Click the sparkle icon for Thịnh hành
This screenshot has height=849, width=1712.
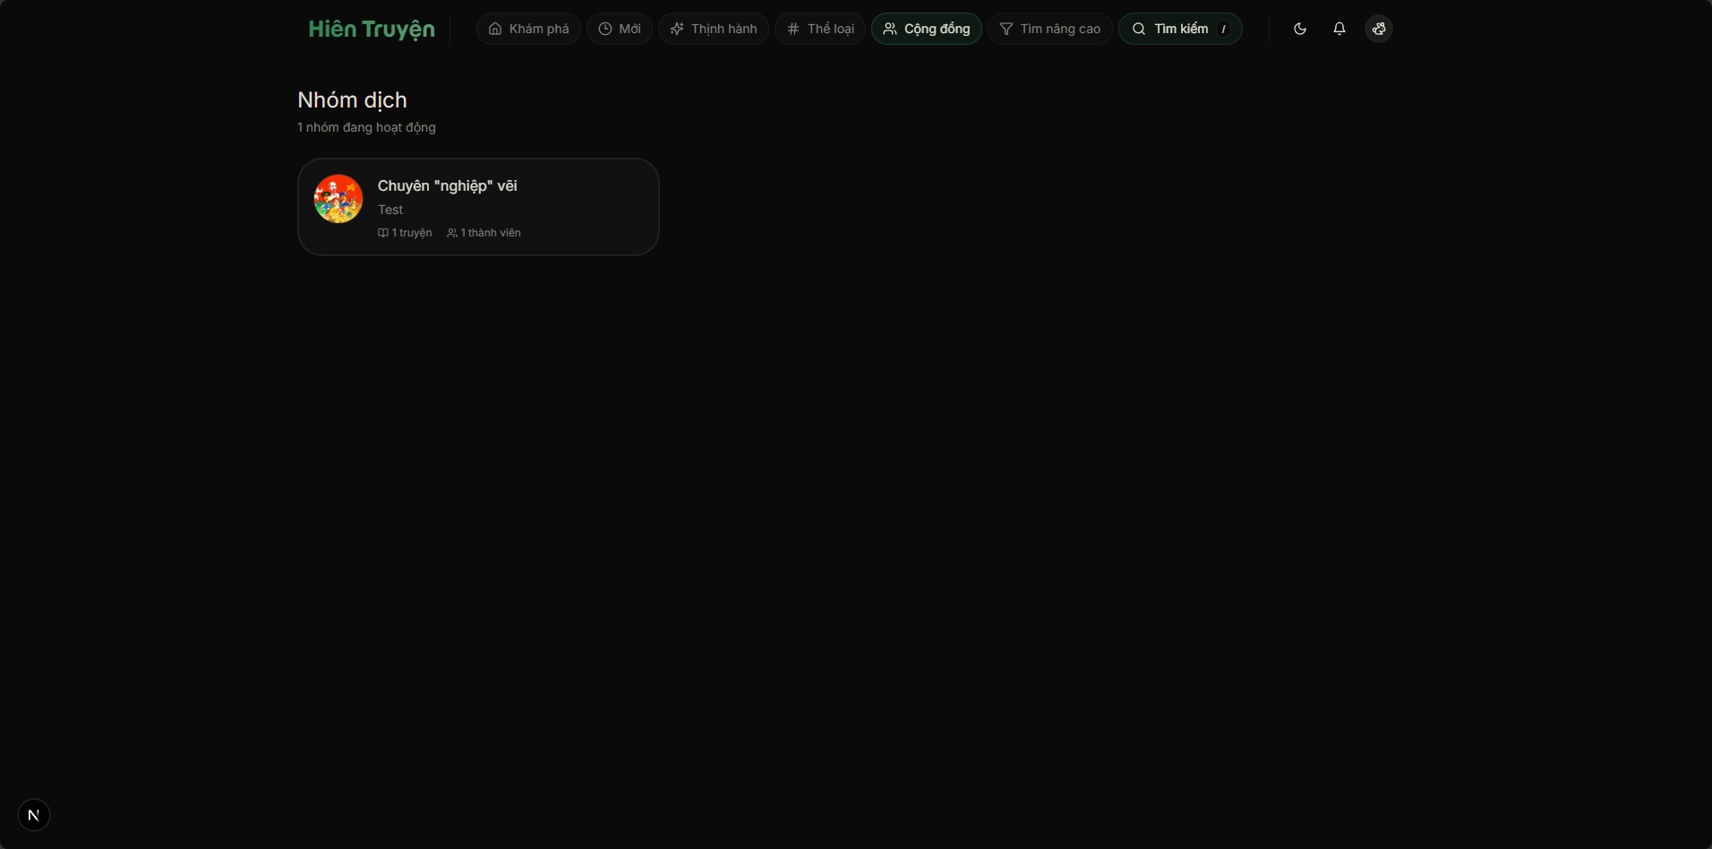(677, 29)
